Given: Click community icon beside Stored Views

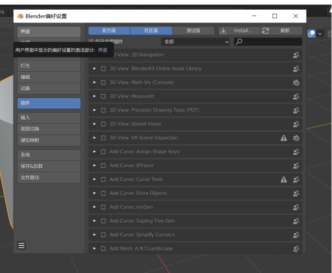Looking at the screenshot, I should pos(296,124).
